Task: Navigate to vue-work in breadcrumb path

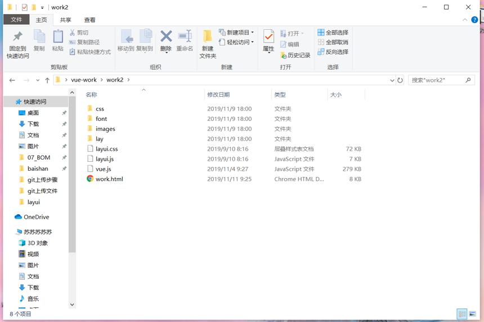Action: 84,80
